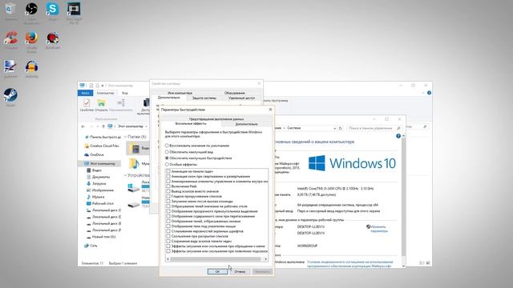Click left scroll arrow of effects list

[x=168, y=259]
